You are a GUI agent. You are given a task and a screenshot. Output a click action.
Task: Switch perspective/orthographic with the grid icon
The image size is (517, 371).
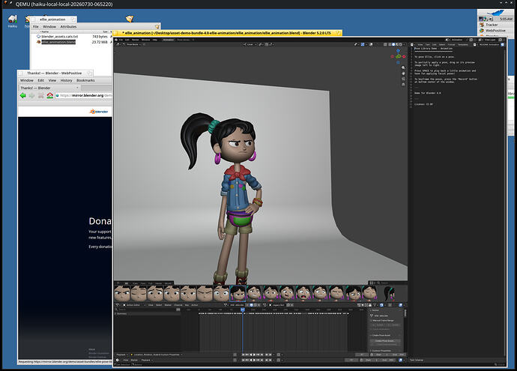coord(403,85)
